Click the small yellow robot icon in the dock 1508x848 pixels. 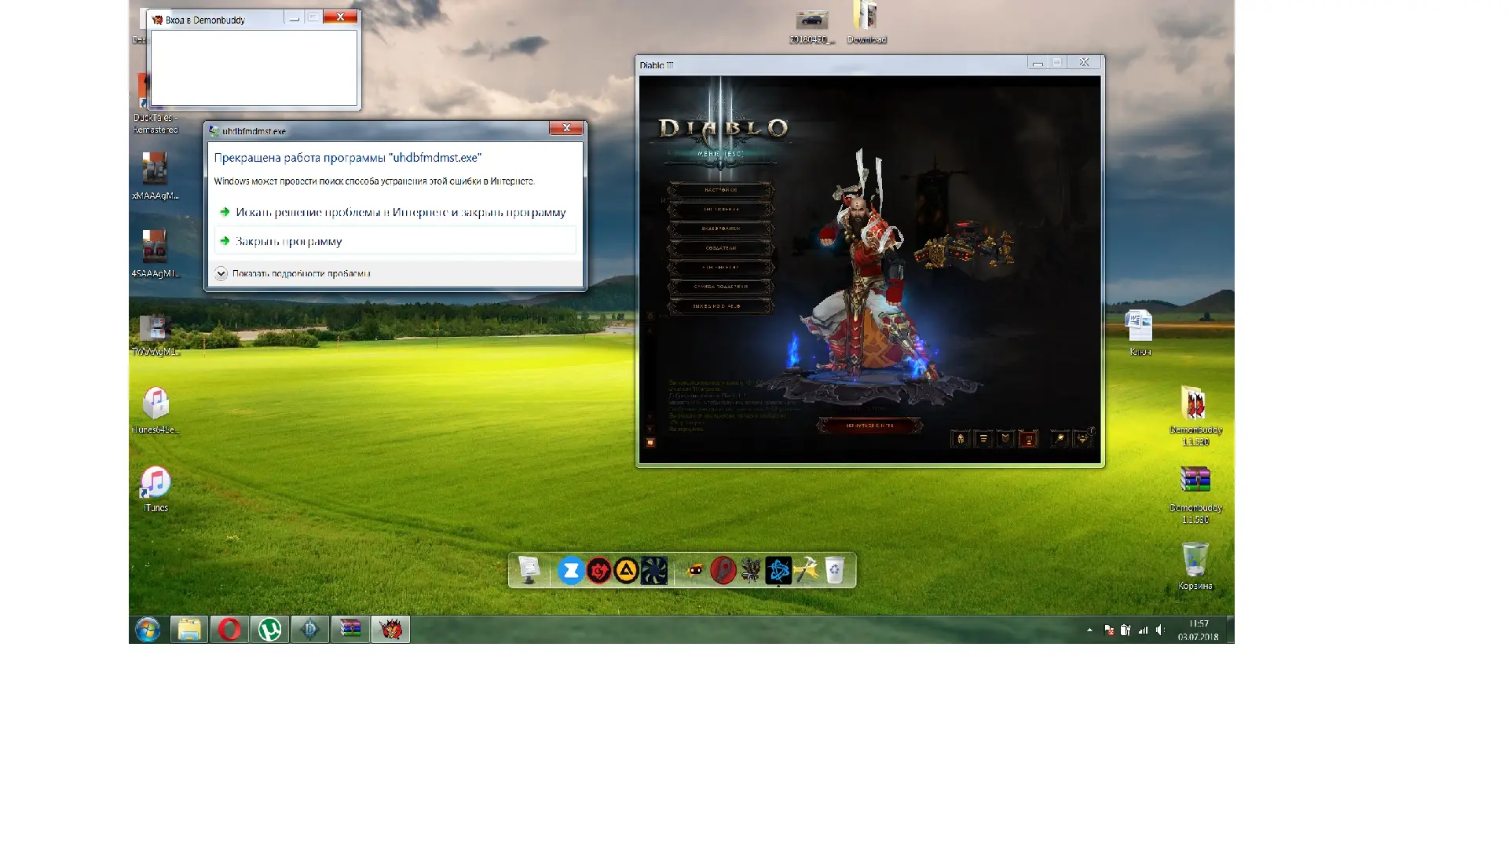695,571
